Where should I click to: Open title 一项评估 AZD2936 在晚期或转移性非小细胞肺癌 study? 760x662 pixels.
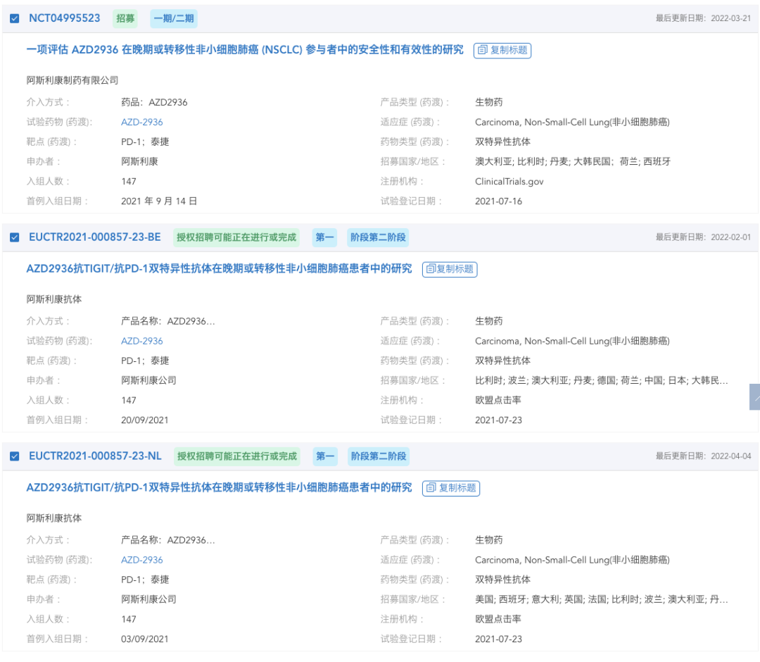point(245,50)
